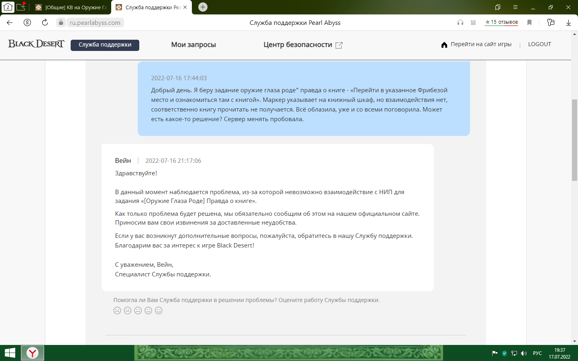Open the browser hamburger menu
The image size is (578, 361).
[515, 7]
